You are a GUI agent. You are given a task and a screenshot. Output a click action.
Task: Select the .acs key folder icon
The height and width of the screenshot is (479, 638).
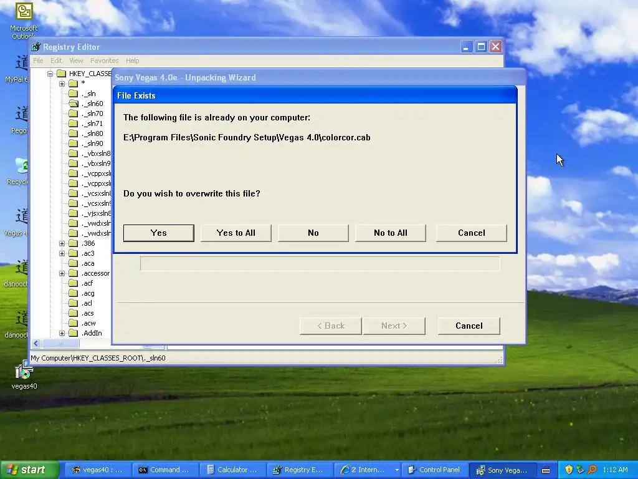74,313
